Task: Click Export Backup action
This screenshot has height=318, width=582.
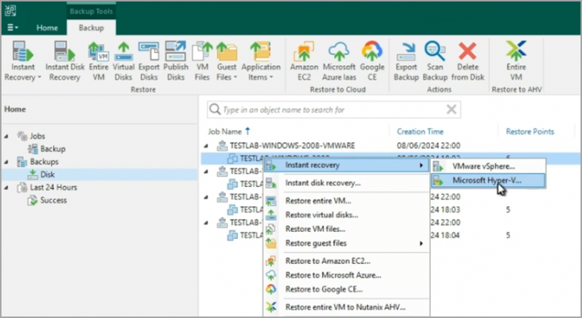Action: tap(406, 61)
